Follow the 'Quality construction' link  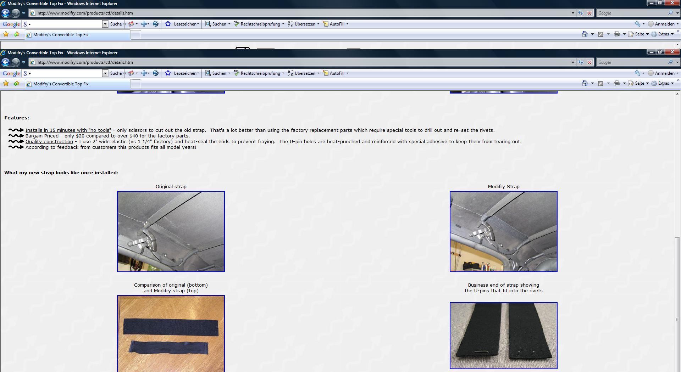pos(49,142)
